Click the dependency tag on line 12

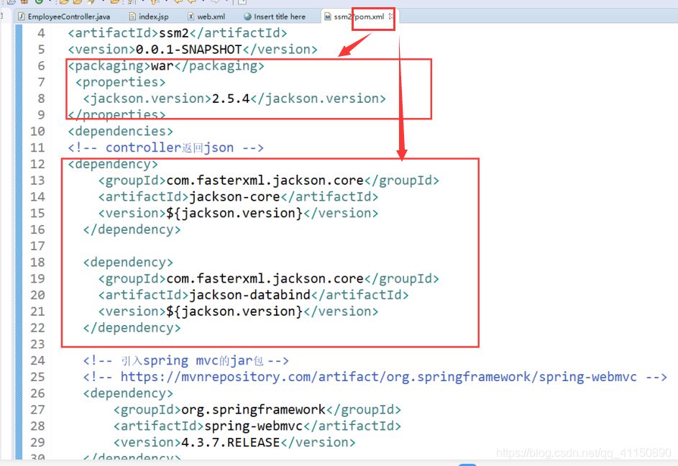(x=113, y=164)
